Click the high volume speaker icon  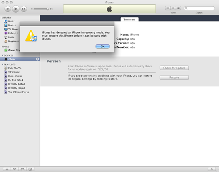click(x=51, y=9)
